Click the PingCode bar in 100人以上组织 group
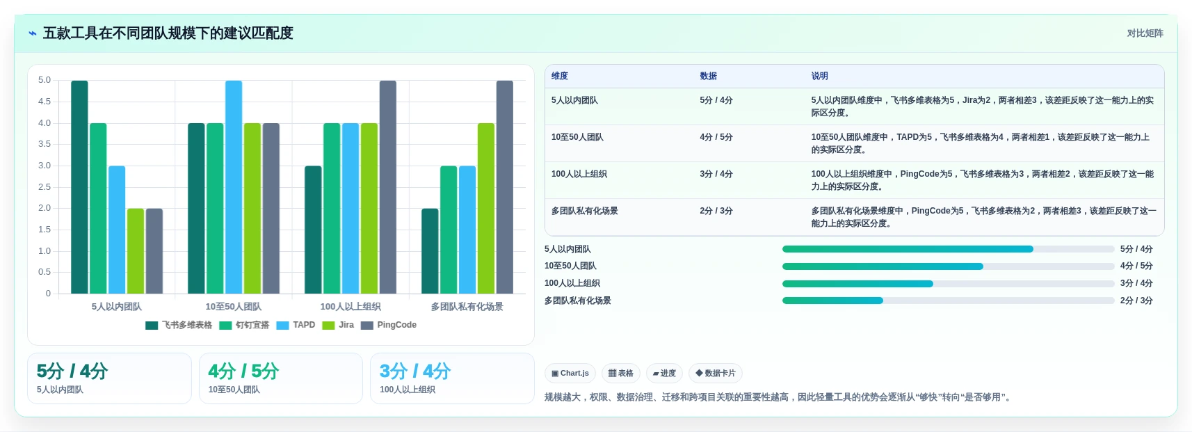The width and height of the screenshot is (1192, 432). [x=388, y=187]
